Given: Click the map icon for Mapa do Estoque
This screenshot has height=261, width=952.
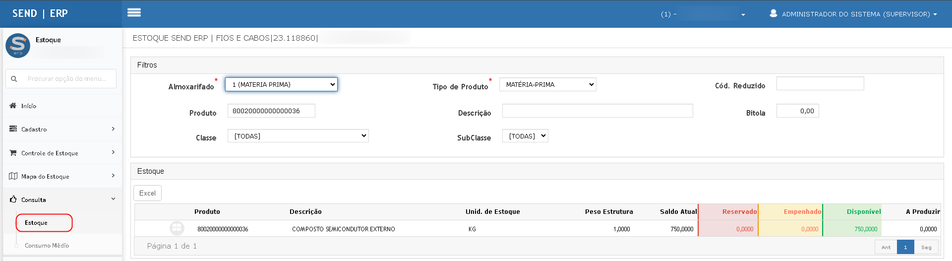Looking at the screenshot, I should (x=13, y=176).
